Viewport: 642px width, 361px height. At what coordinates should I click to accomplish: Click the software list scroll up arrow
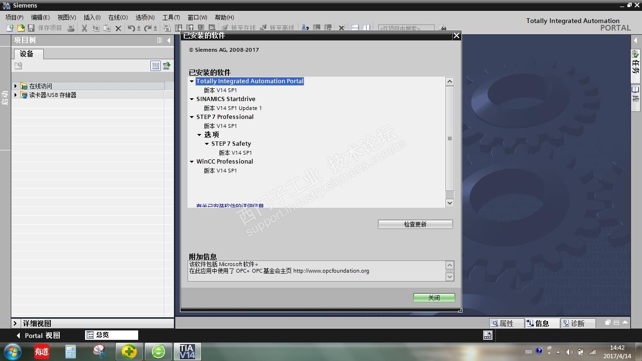(x=450, y=81)
